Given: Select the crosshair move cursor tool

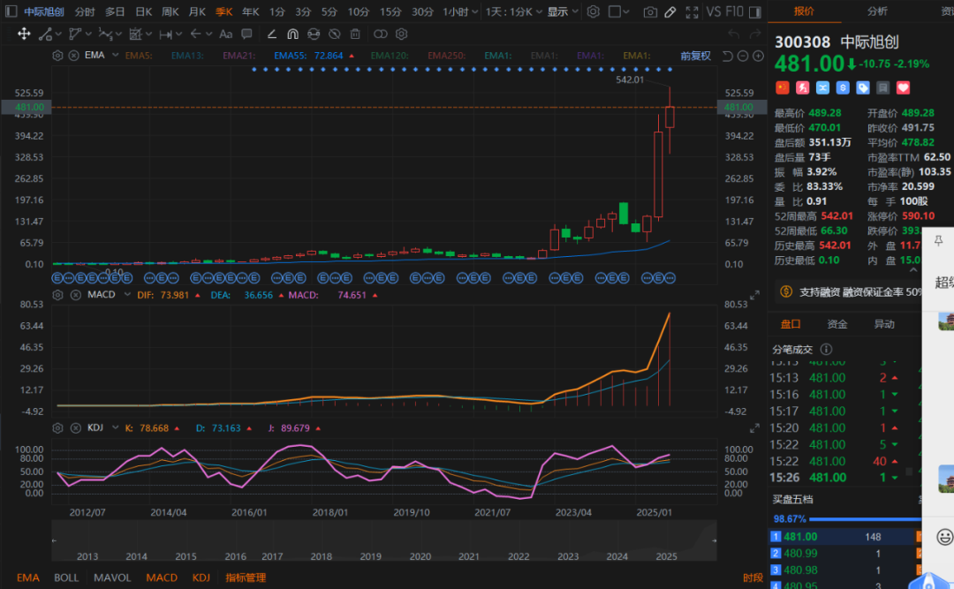Looking at the screenshot, I should [24, 34].
